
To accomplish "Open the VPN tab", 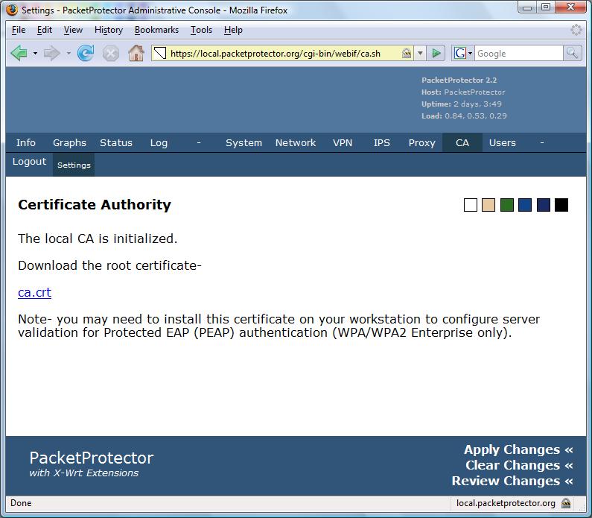I will [x=343, y=143].
